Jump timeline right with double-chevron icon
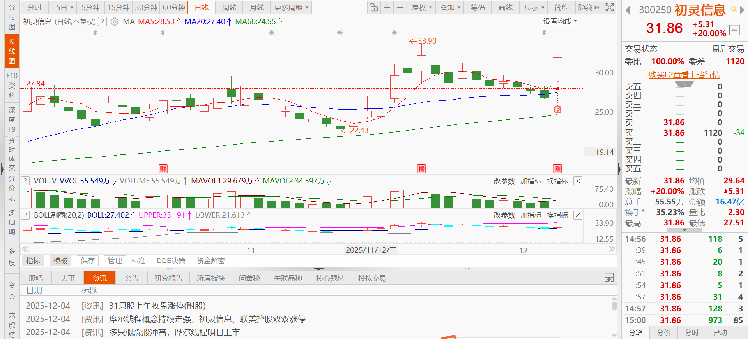Screen dimensions: 748x339 pyautogui.click(x=612, y=249)
